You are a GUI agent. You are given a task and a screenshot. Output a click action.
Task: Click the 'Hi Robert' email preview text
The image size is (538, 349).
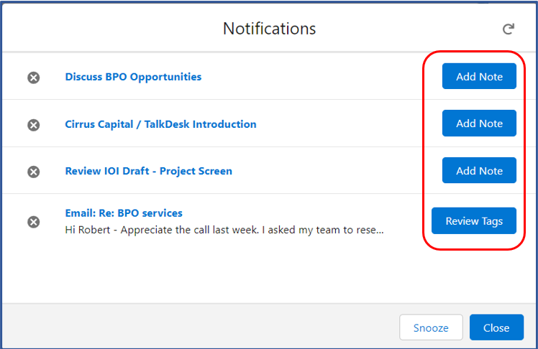point(224,230)
